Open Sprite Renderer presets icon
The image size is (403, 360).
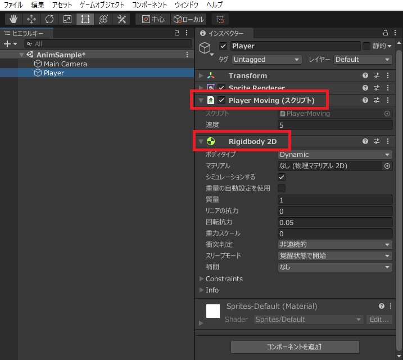(377, 88)
